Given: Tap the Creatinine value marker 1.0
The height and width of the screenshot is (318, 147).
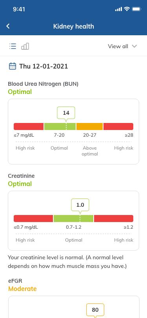Looking at the screenshot, I should [x=80, y=205].
